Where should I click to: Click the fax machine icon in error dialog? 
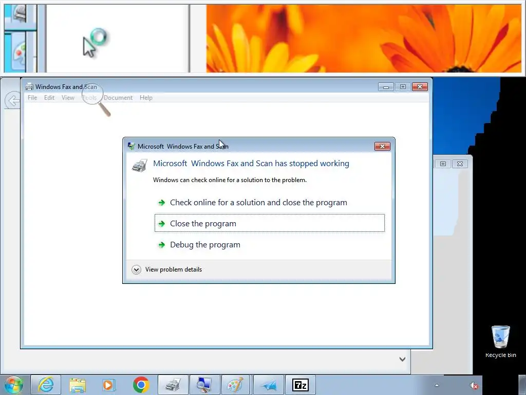139,166
